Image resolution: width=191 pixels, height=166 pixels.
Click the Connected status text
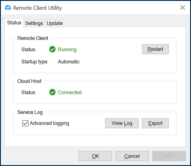coord(70,93)
